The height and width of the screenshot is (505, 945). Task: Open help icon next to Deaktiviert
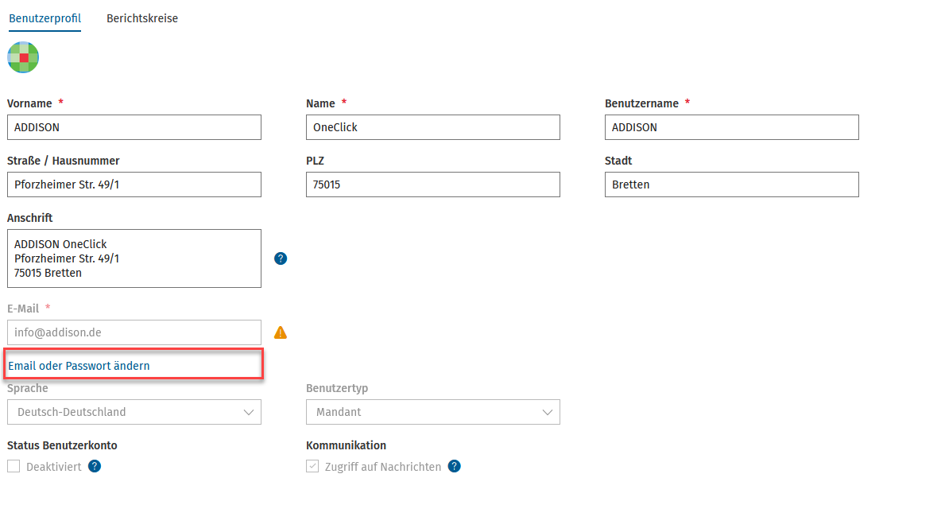(x=95, y=466)
